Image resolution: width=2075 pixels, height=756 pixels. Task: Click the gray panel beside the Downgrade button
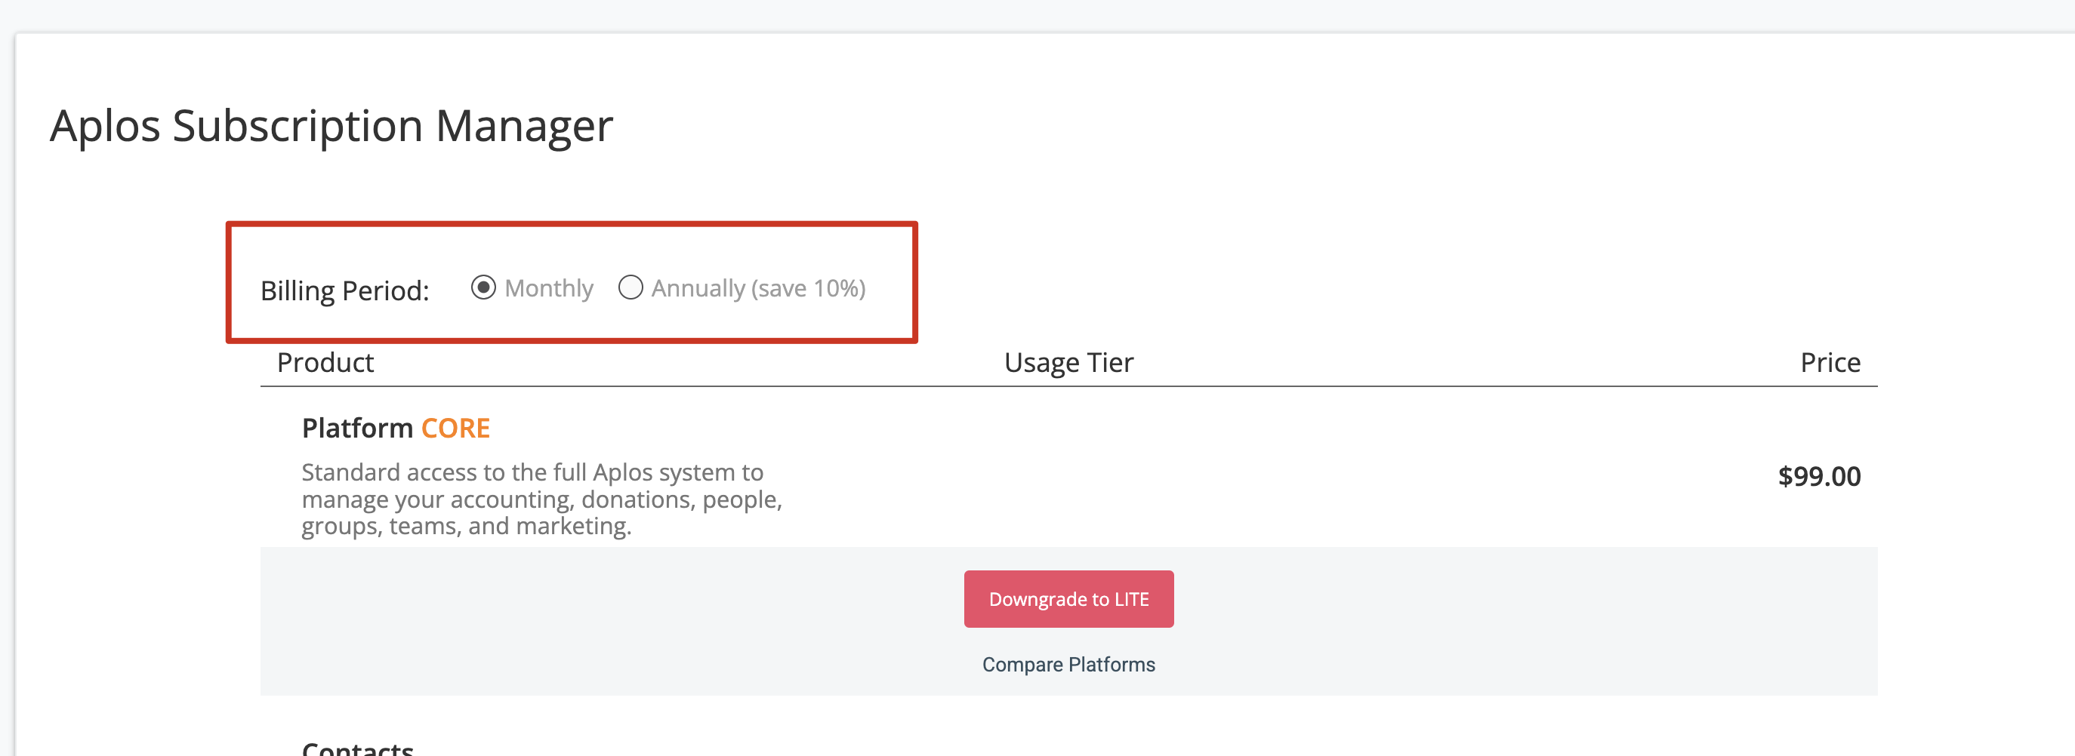pyautogui.click(x=612, y=621)
